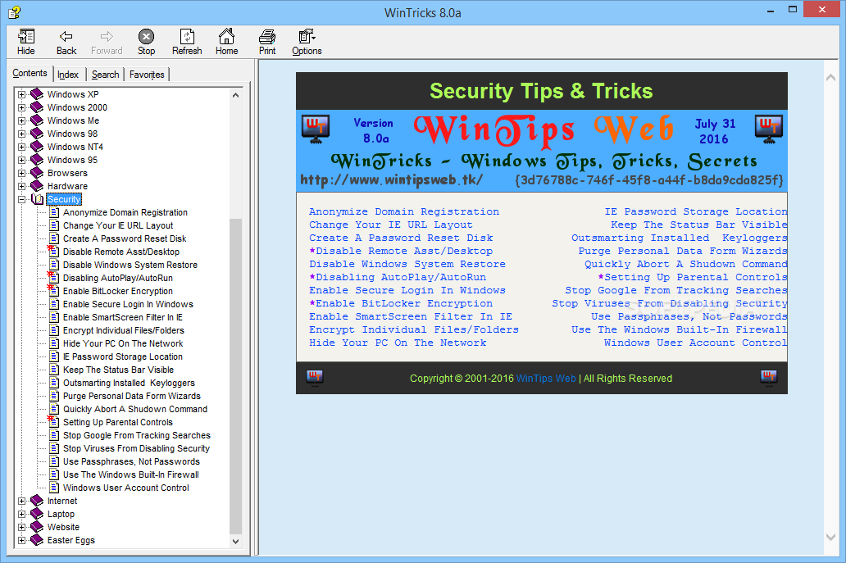
Task: Click page icon beside Disable Remote Asst/Desktop
Action: 53,252
